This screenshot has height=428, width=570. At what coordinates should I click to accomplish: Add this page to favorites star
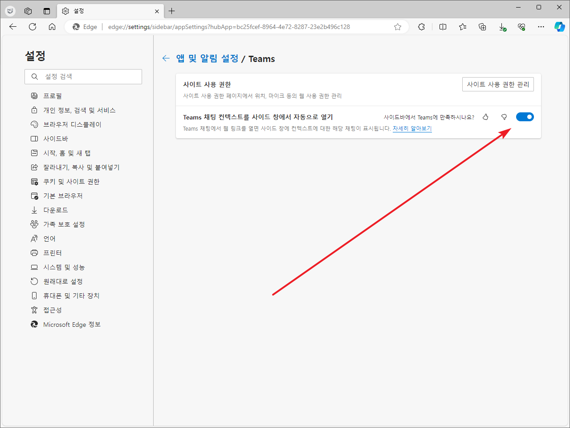point(398,27)
